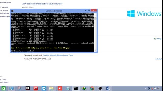Open File Explorer from the taskbar
This screenshot has height=91, width=163.
51,88
